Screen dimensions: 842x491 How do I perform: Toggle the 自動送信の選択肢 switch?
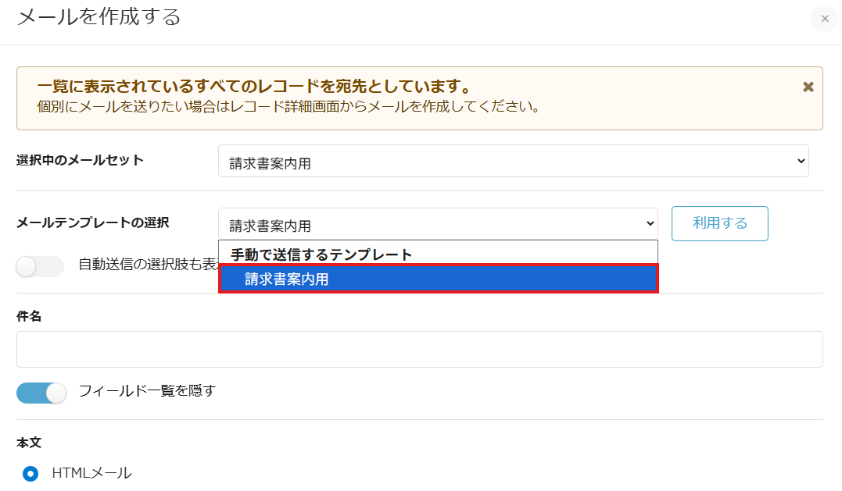coord(40,266)
